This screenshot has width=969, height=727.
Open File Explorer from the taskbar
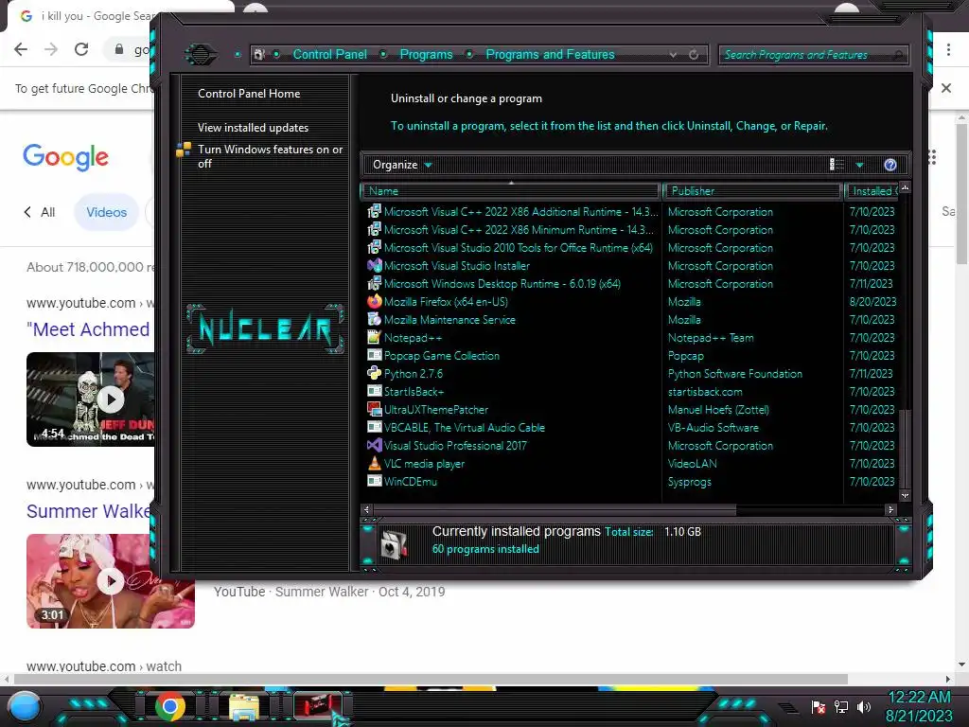[244, 707]
